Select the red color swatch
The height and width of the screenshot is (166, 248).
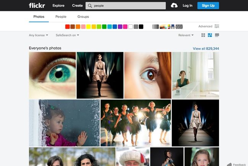tap(68, 27)
